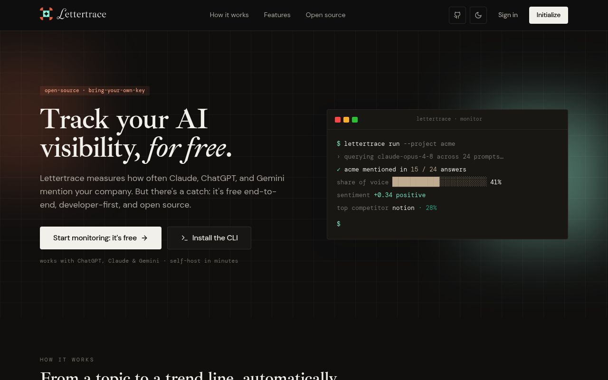Open the How it works nav item

pyautogui.click(x=229, y=15)
